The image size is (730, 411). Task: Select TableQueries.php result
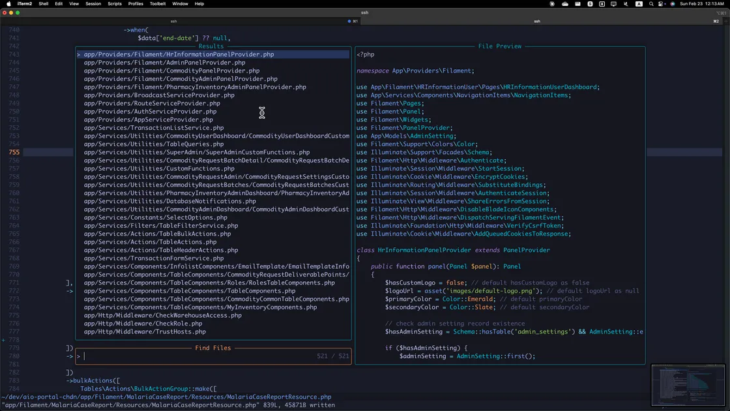[154, 144]
